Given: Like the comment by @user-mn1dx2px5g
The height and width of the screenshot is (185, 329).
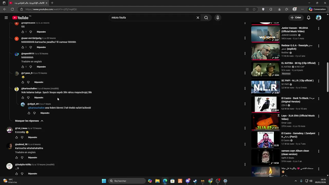Looking at the screenshot, I should 23,47.
